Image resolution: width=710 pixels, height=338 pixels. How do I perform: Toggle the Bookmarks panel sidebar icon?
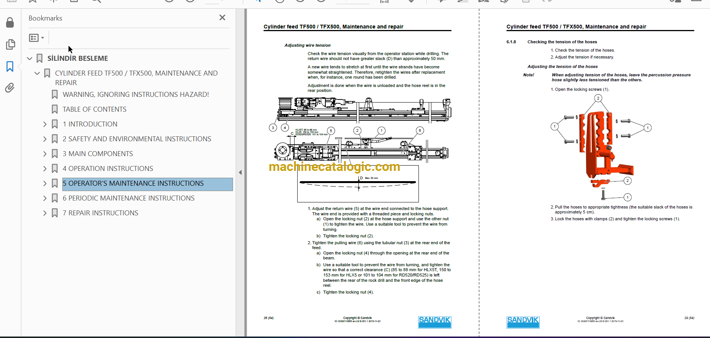[10, 66]
